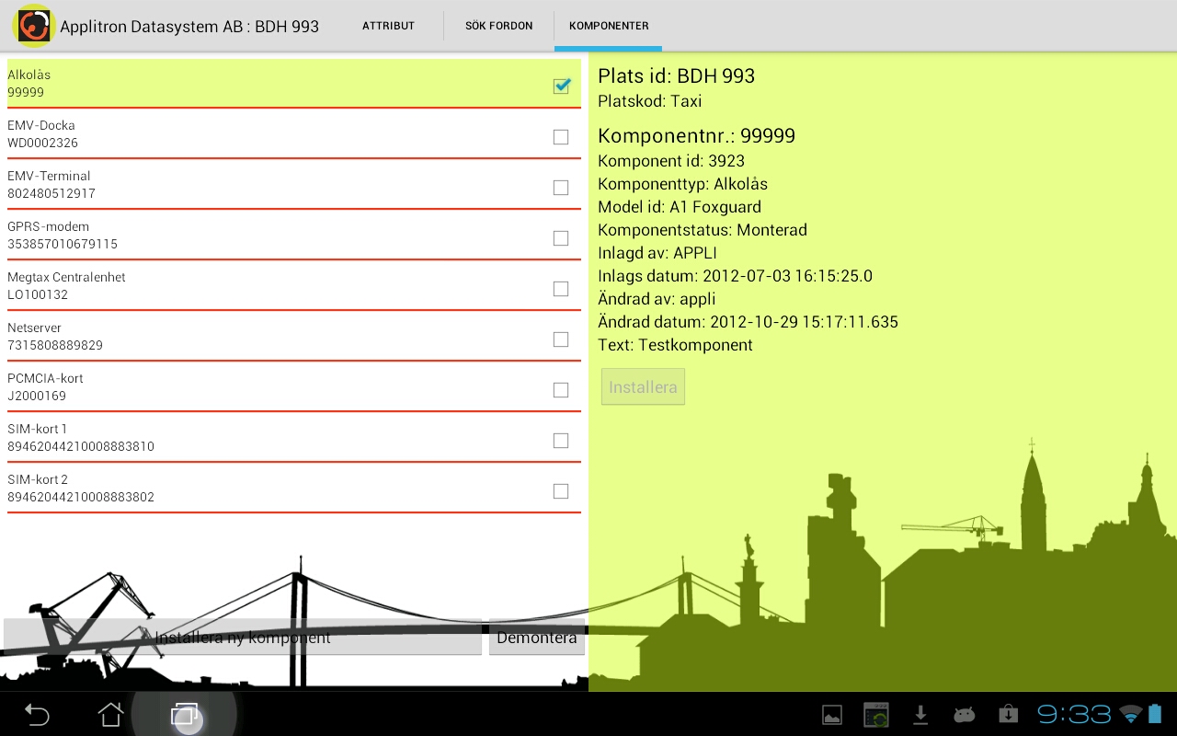Check the EMV-Docka checkbox
Image resolution: width=1177 pixels, height=736 pixels.
(561, 137)
